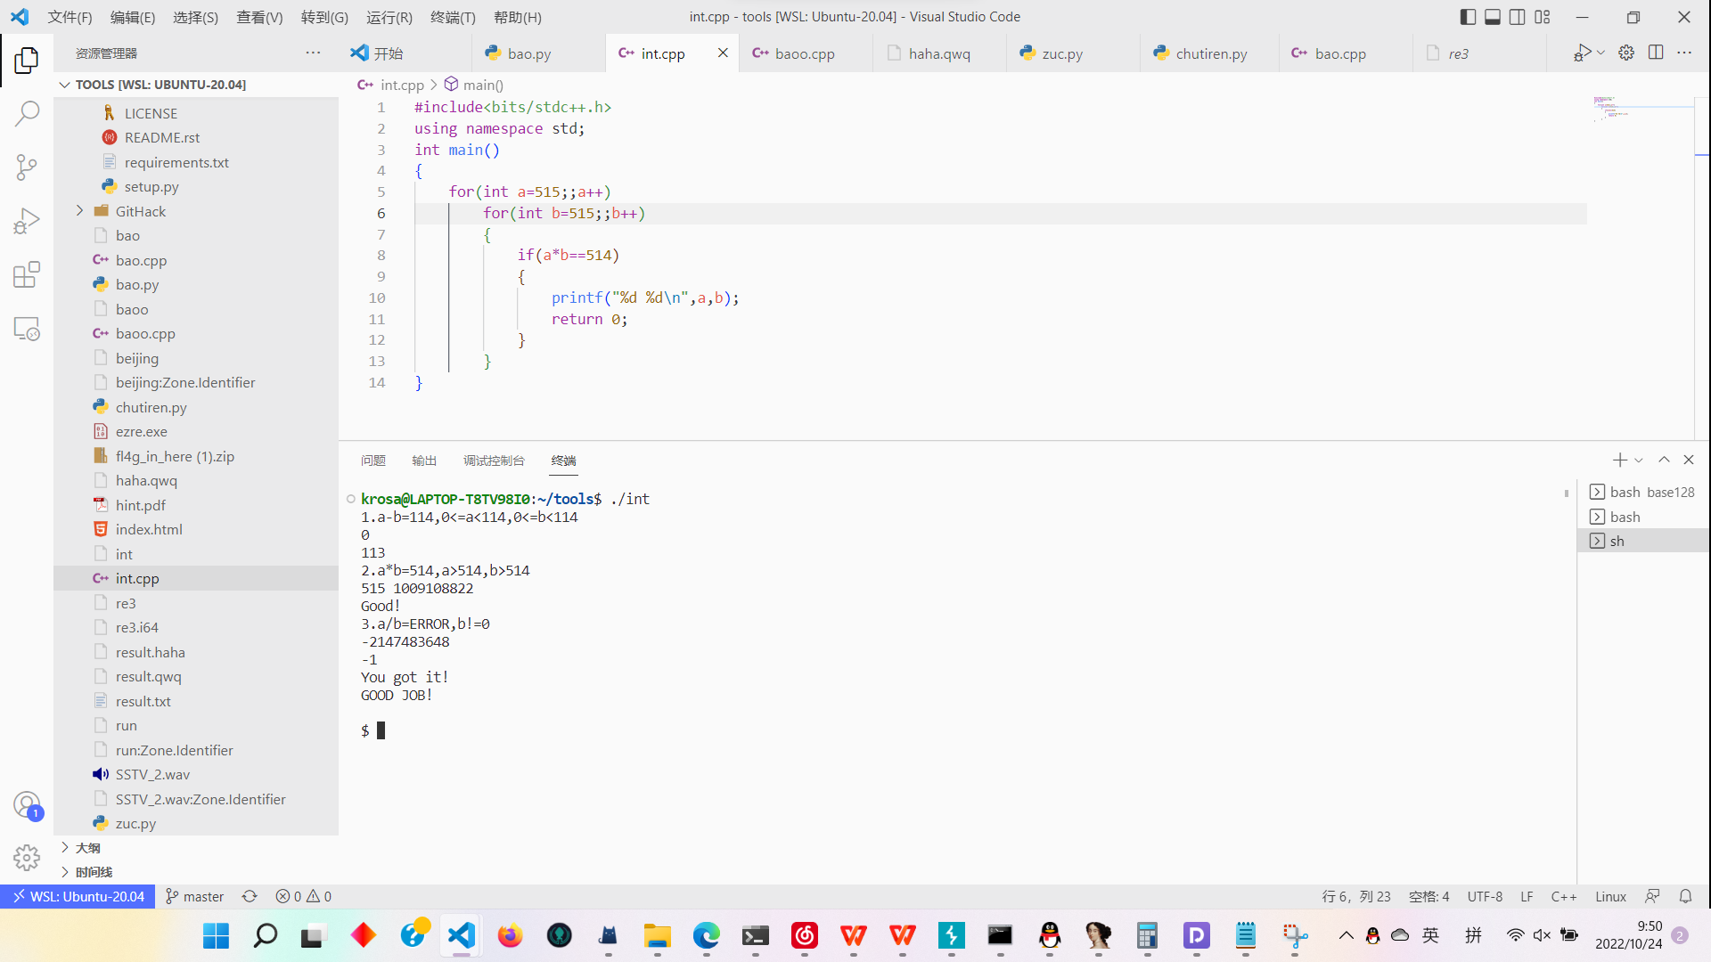
Task: Open the new terminal profile dropdown
Action: pyautogui.click(x=1639, y=461)
